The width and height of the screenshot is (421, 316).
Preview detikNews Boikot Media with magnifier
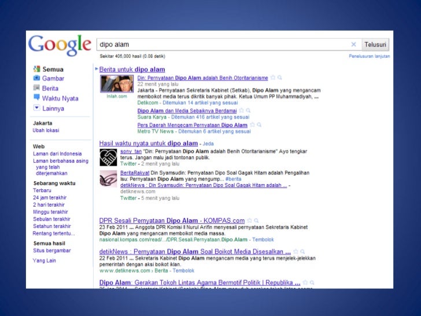[x=302, y=252]
